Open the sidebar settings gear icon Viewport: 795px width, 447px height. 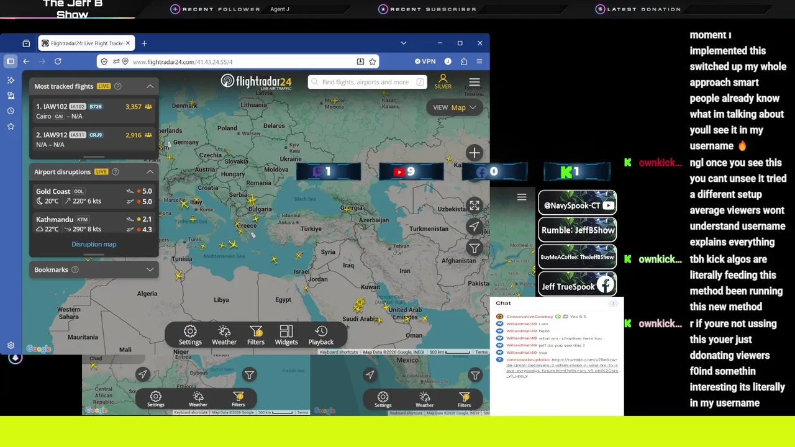click(11, 345)
